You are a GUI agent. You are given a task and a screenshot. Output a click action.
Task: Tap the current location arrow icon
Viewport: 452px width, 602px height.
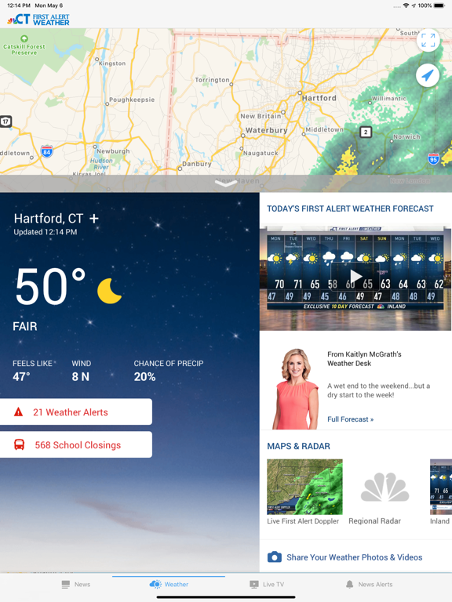click(x=428, y=75)
